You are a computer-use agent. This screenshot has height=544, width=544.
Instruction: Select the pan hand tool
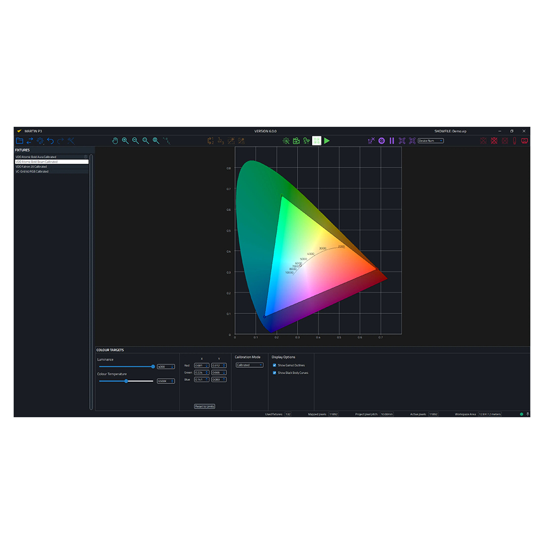tap(115, 141)
